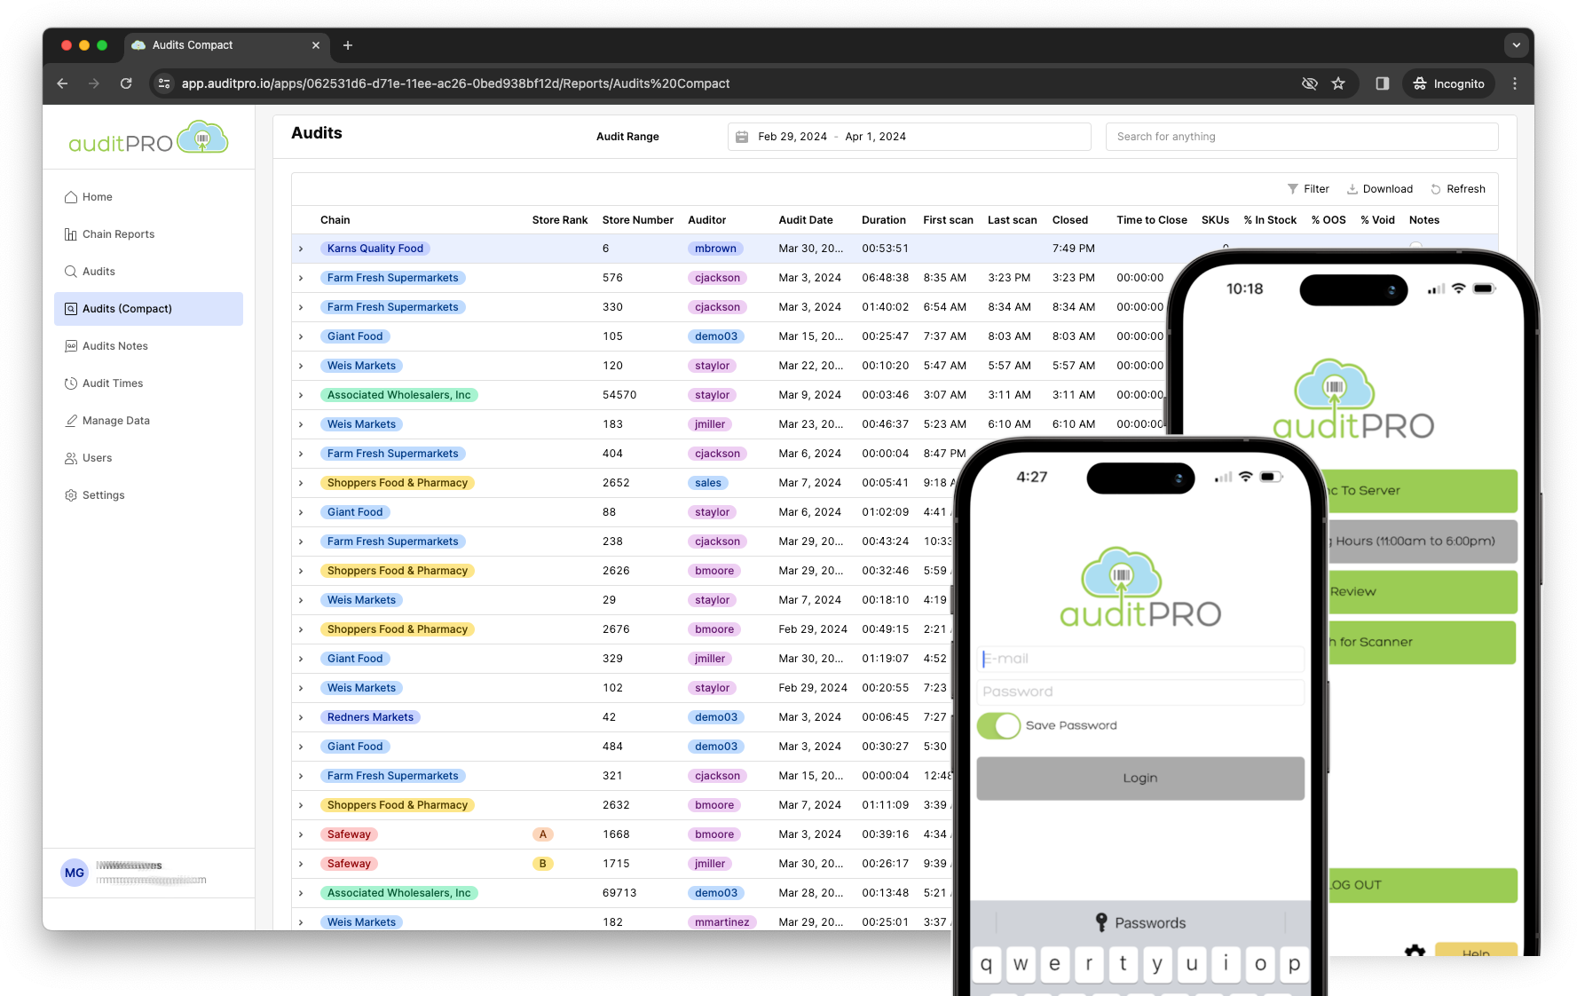1577x996 pixels.
Task: Tap LOG OUT button on back phone
Action: (1423, 885)
